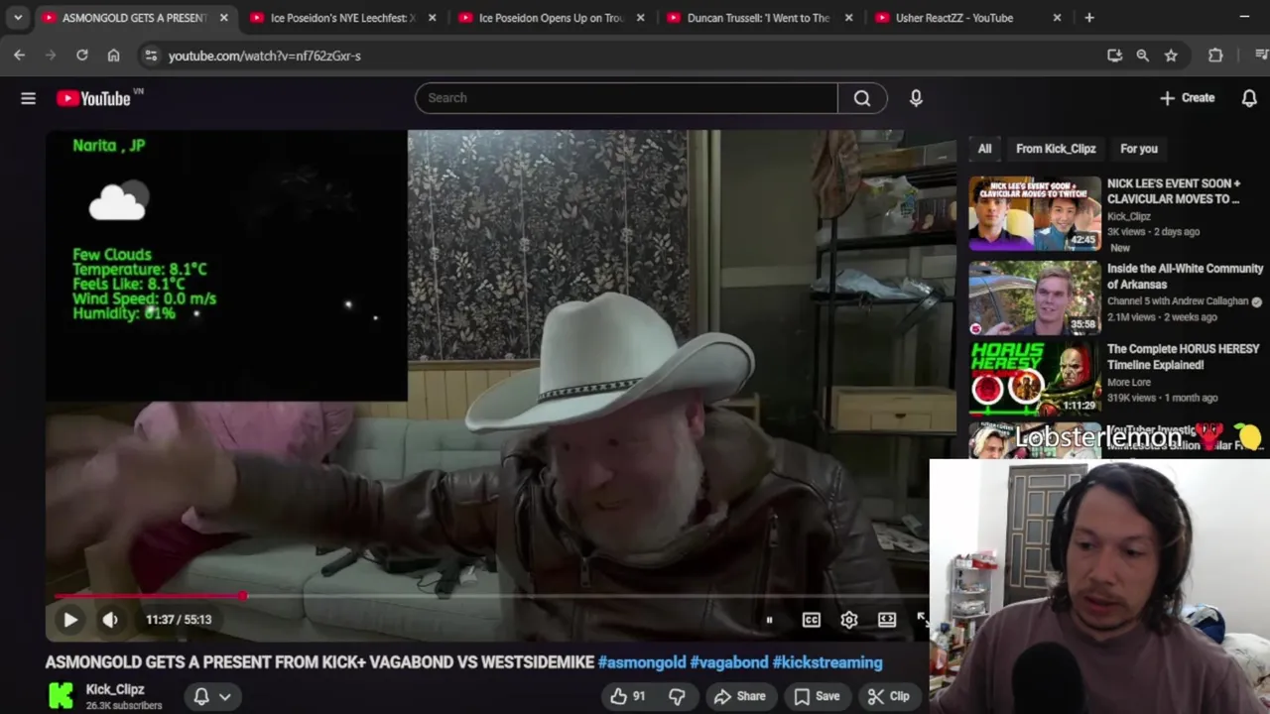Open Horus Heresy Timeline thumbnail
This screenshot has width=1270, height=714.
1035,378
